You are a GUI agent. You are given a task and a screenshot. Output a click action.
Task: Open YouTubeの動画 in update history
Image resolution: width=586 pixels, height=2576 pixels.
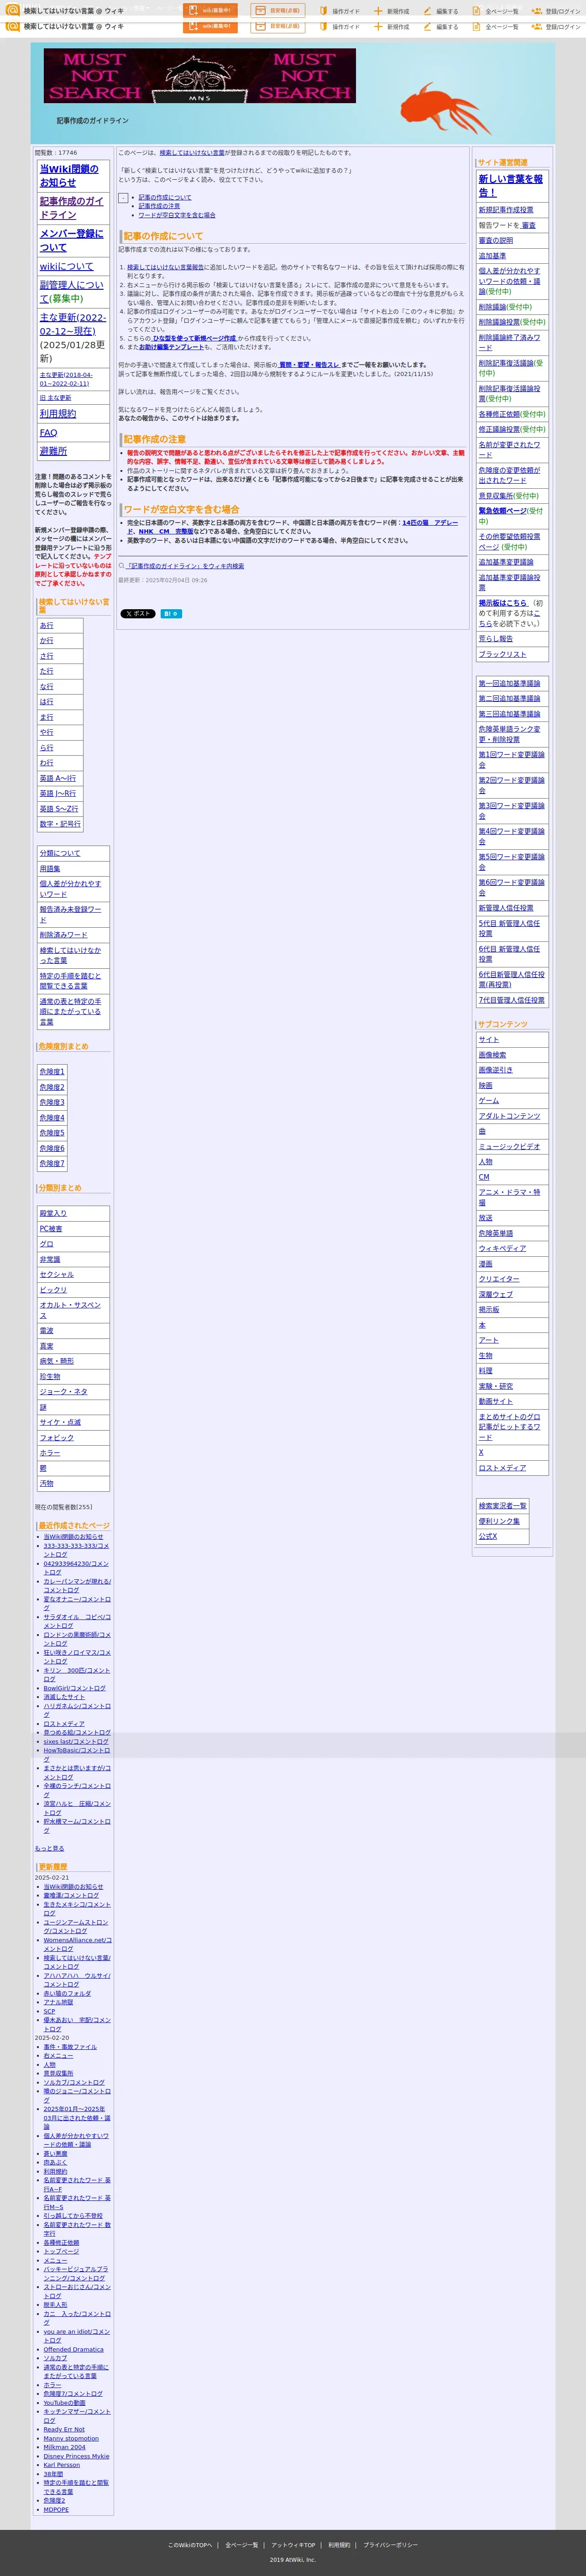(x=64, y=2403)
